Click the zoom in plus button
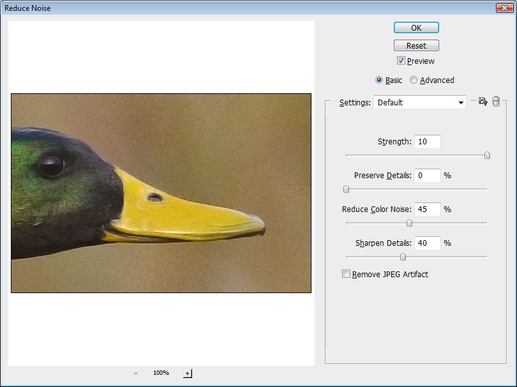 coord(187,373)
